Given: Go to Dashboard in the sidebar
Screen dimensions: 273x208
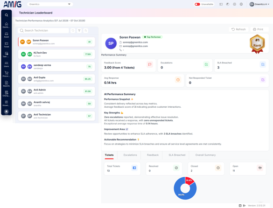Looking at the screenshot, I should tap(7, 25).
